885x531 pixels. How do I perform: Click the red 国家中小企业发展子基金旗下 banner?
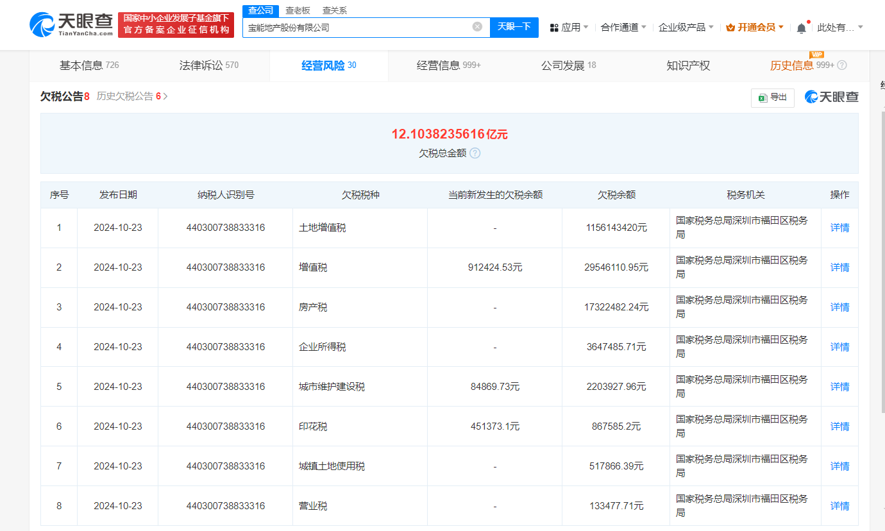176,25
